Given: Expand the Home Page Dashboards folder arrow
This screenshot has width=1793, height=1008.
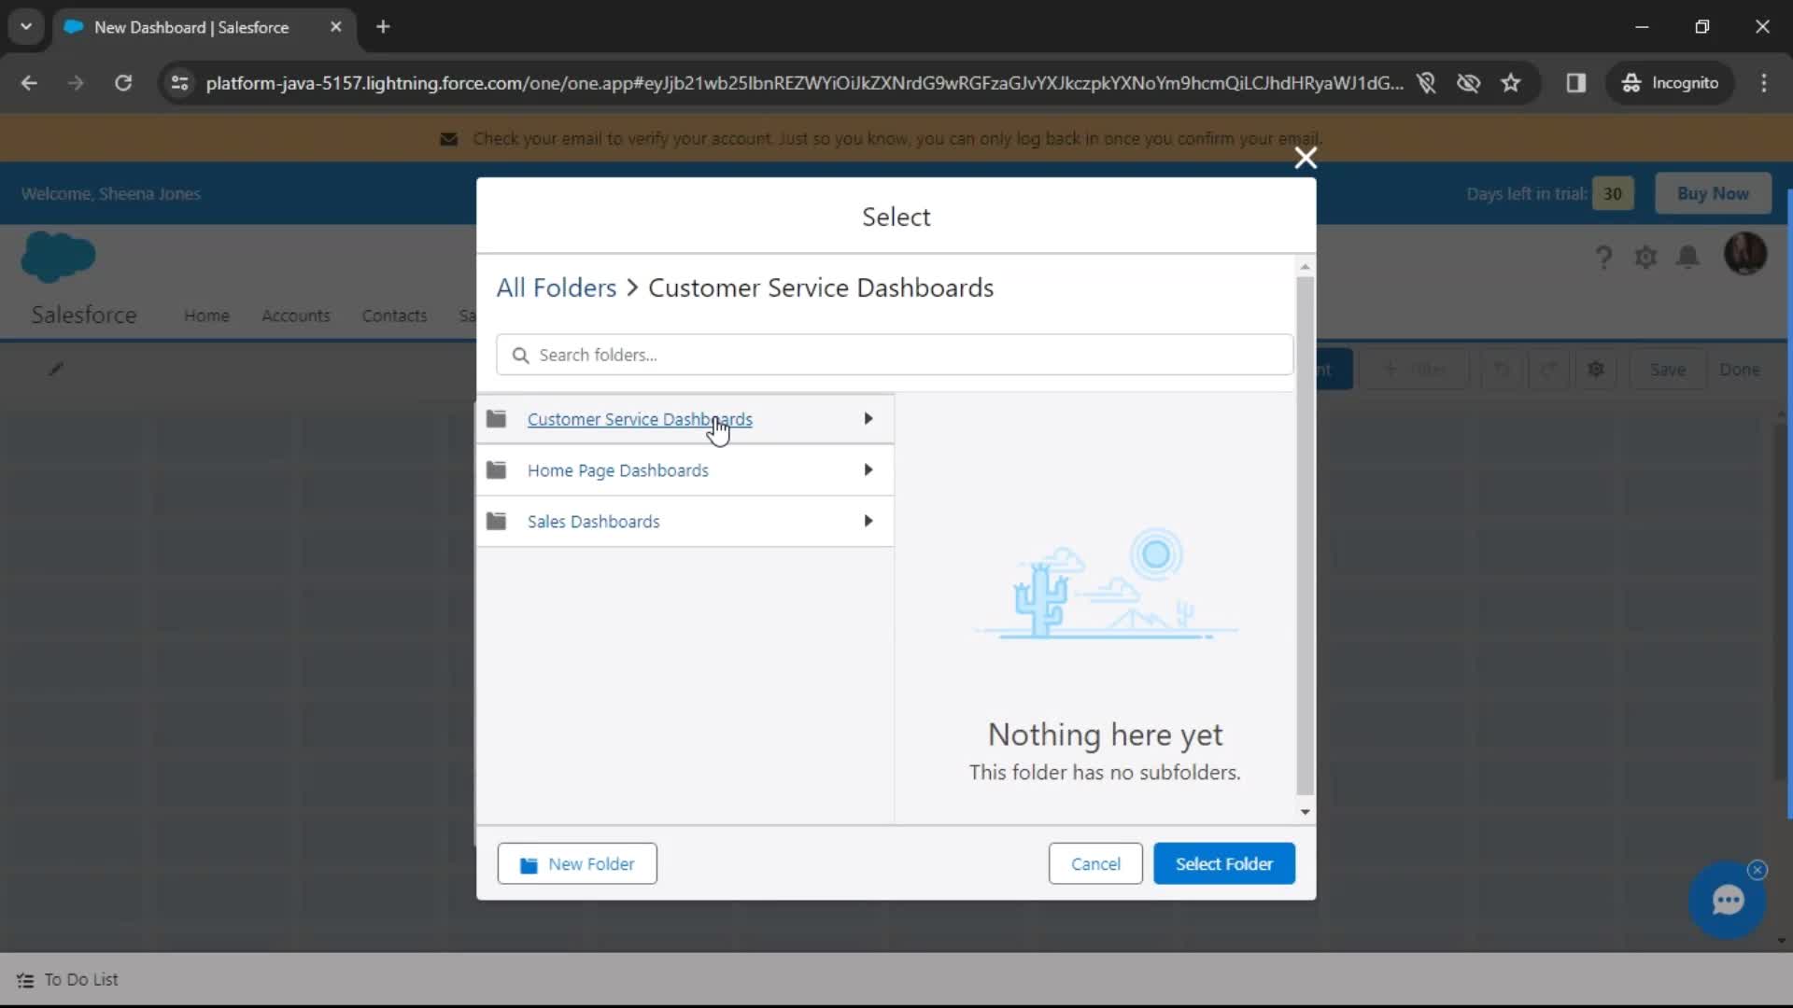Looking at the screenshot, I should (x=868, y=469).
